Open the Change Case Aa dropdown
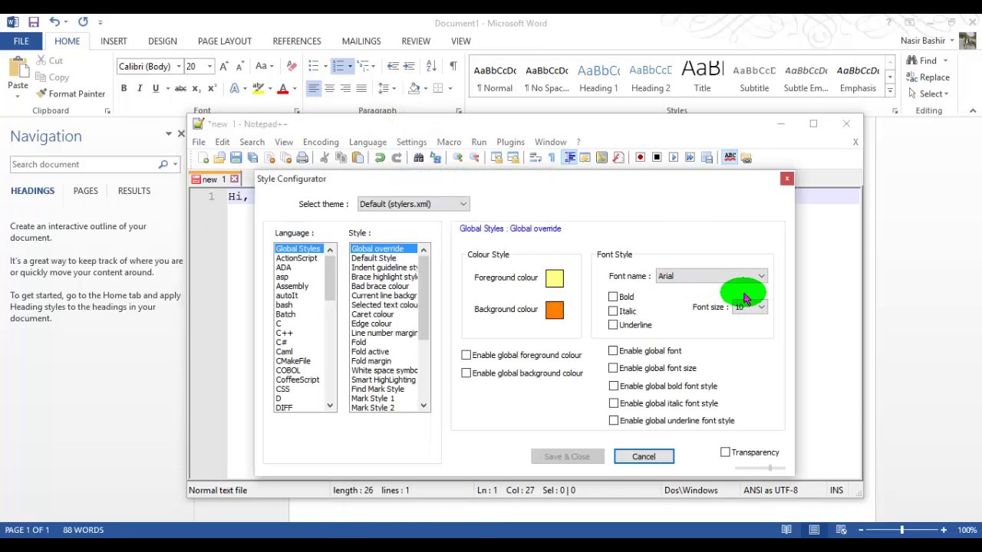 point(265,66)
